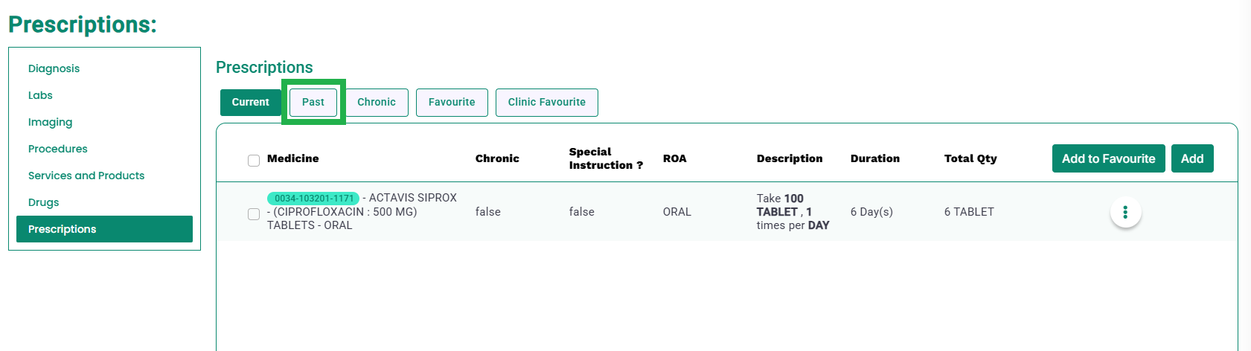Select the Chronic prescriptions tab

coord(377,102)
